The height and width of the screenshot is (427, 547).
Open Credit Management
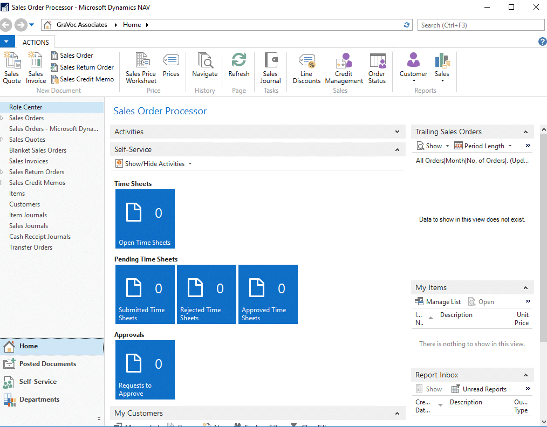tap(344, 68)
